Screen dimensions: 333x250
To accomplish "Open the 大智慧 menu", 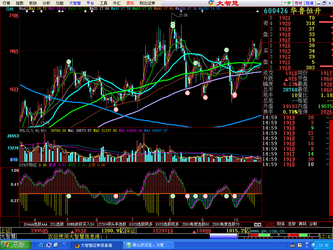I will pos(75,3).
